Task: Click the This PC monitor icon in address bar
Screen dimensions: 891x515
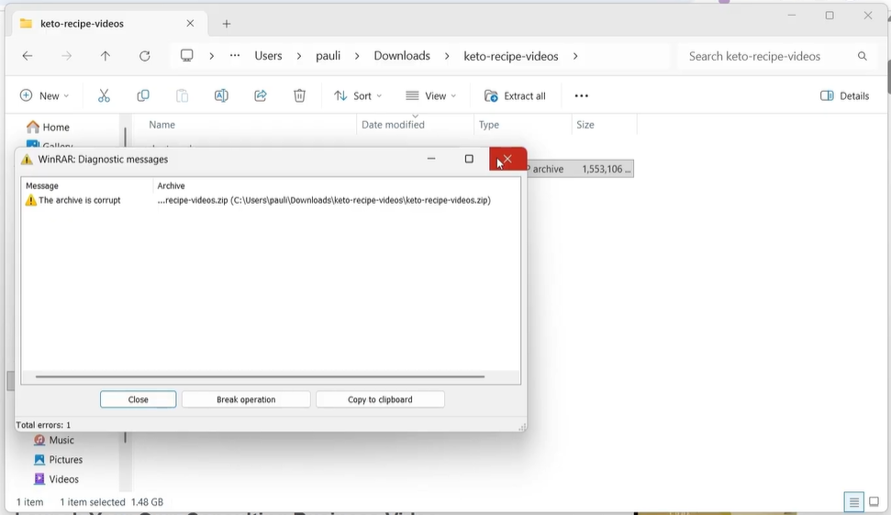Action: [x=186, y=56]
